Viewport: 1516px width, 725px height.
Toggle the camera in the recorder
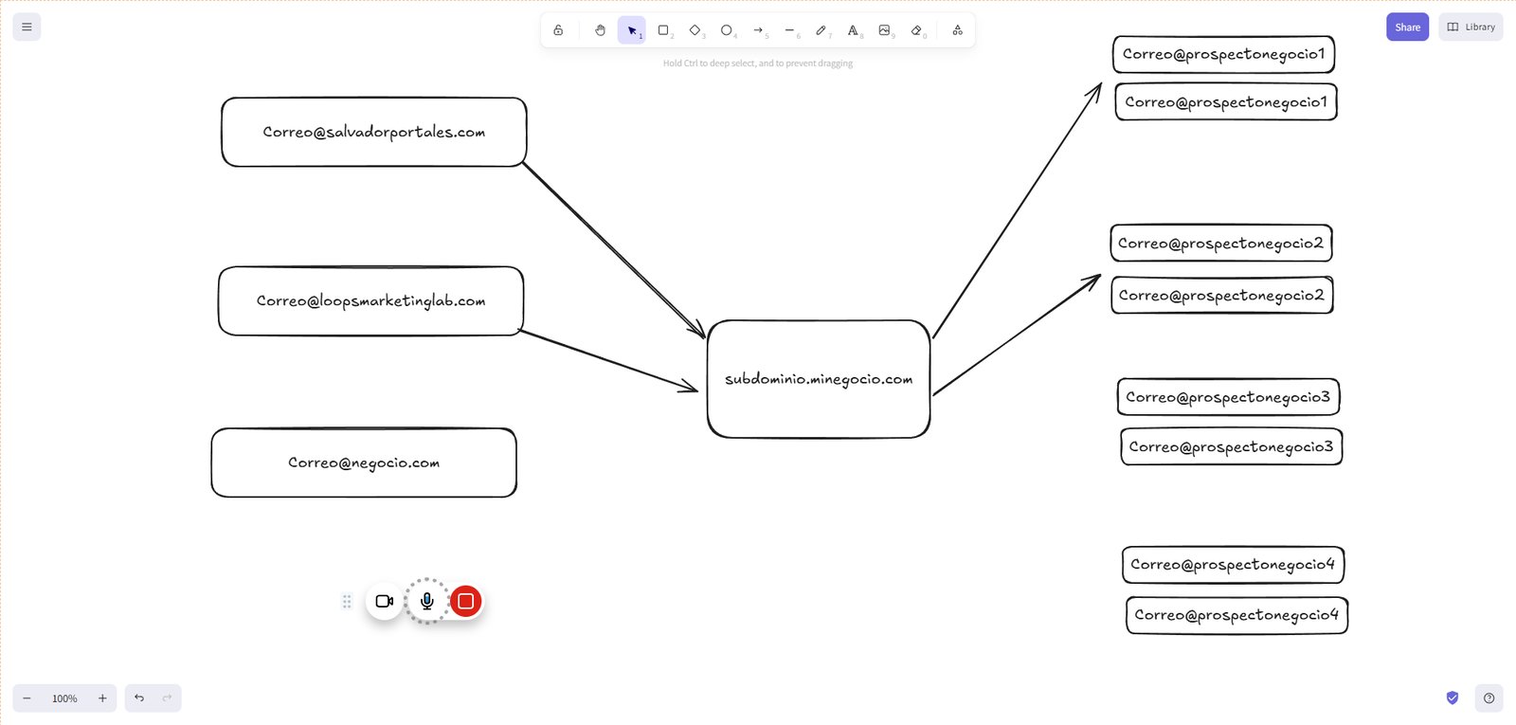pos(384,601)
